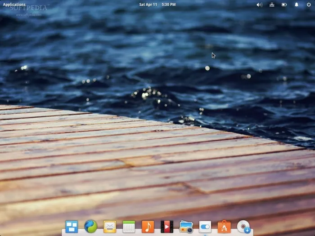
Task: Click the date and time indicator
Action: [x=157, y=4]
